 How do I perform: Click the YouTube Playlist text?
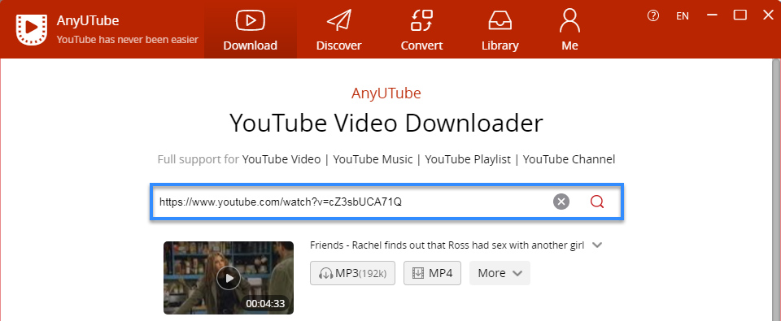[468, 160]
